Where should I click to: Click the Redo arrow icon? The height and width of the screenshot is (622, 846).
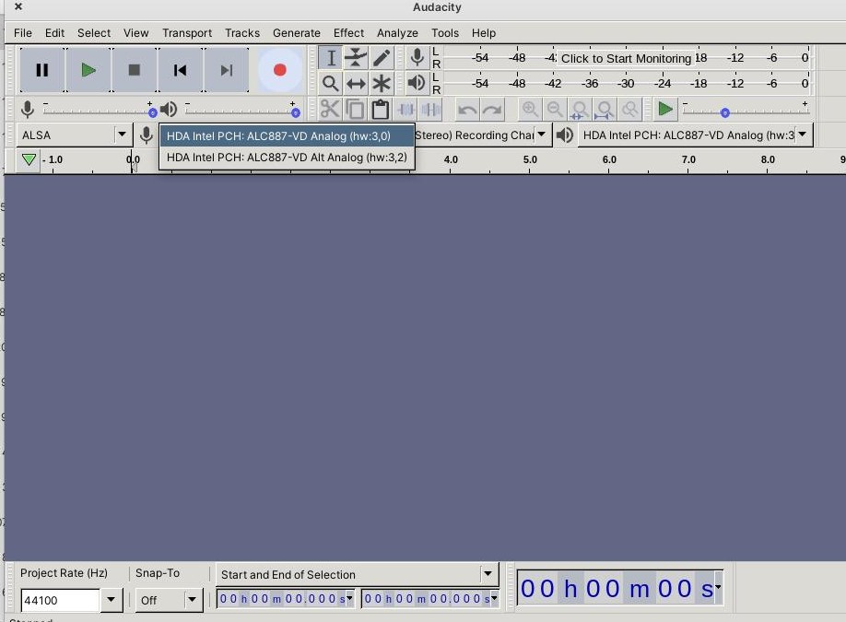pyautogui.click(x=492, y=110)
